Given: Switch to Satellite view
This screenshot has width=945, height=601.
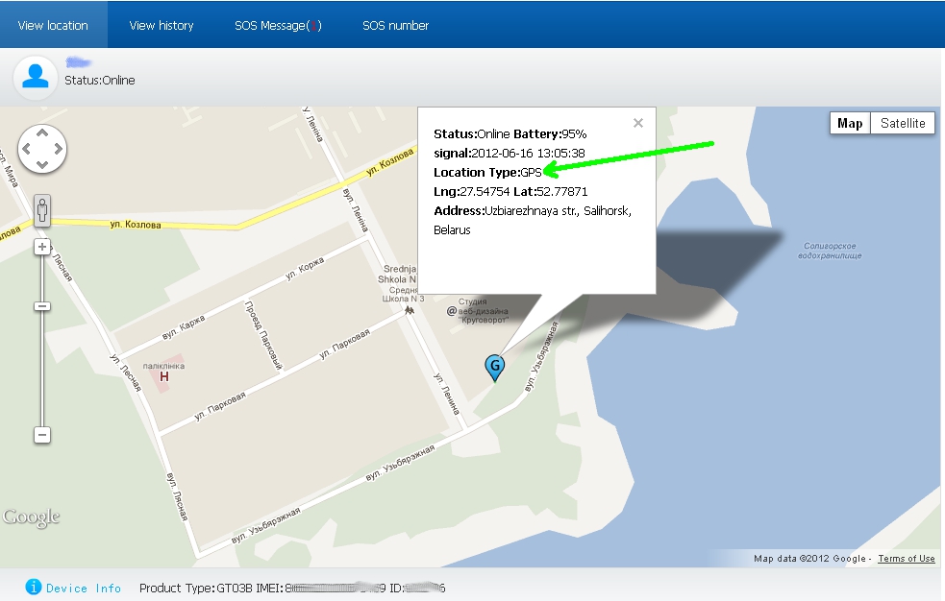Looking at the screenshot, I should click(x=902, y=122).
